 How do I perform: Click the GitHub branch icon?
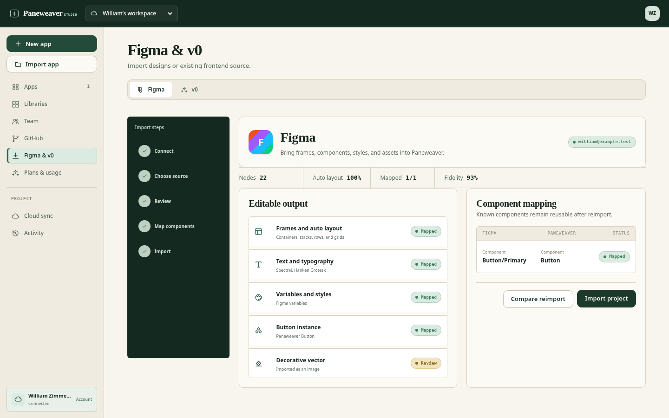click(x=15, y=138)
